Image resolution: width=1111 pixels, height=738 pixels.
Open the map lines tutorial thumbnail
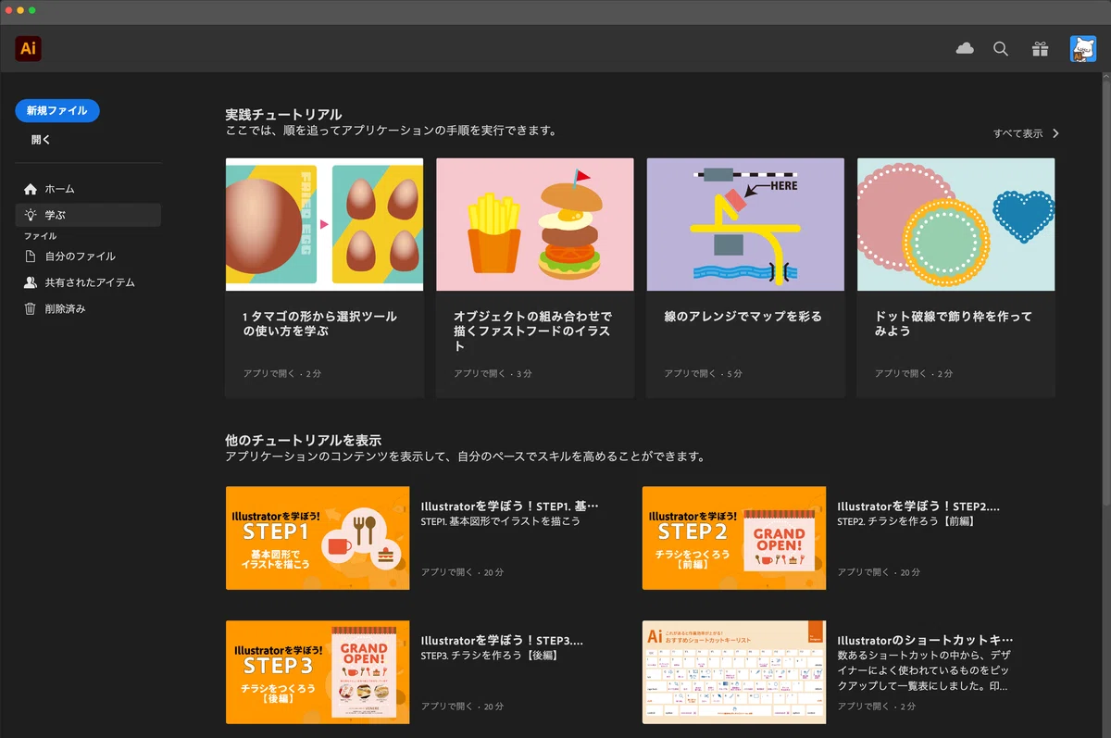point(745,224)
